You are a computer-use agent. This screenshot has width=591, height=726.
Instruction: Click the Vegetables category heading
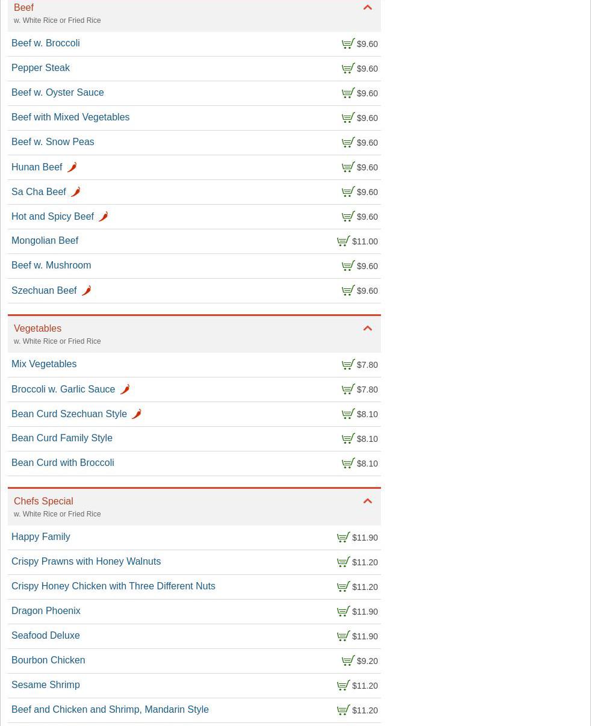[37, 329]
